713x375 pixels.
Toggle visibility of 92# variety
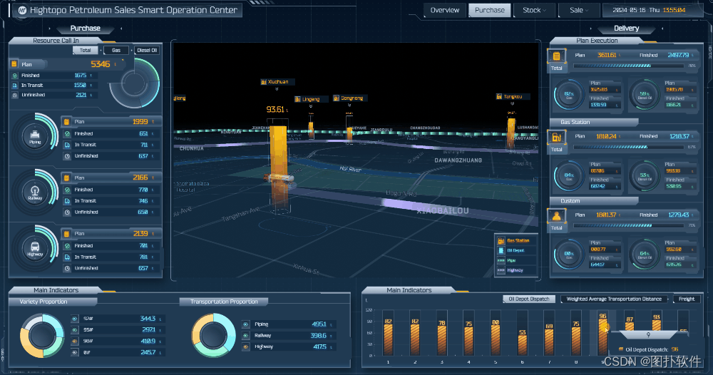(x=75, y=319)
